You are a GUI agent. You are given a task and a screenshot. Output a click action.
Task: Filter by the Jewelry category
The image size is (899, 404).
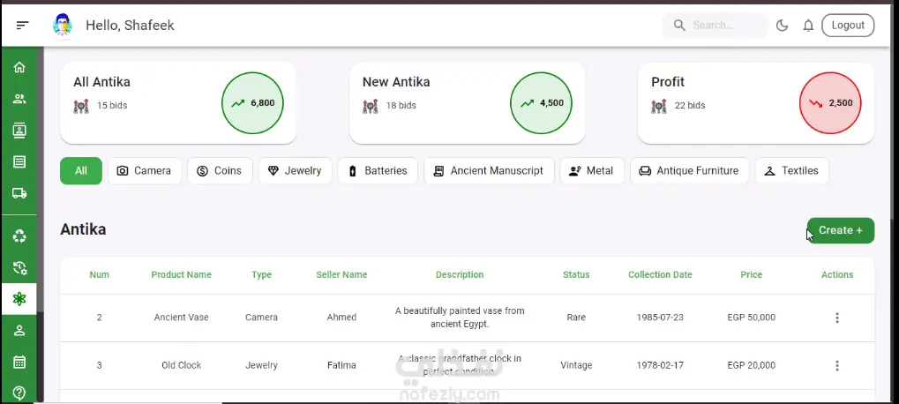click(x=295, y=171)
